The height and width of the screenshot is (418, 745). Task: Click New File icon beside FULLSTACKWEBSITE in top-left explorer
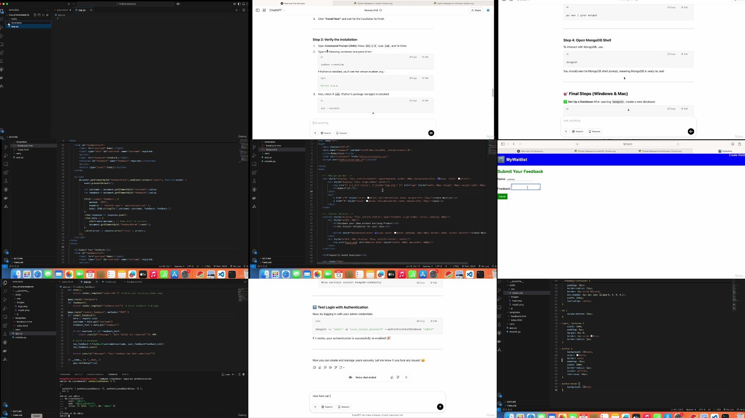tap(35, 15)
